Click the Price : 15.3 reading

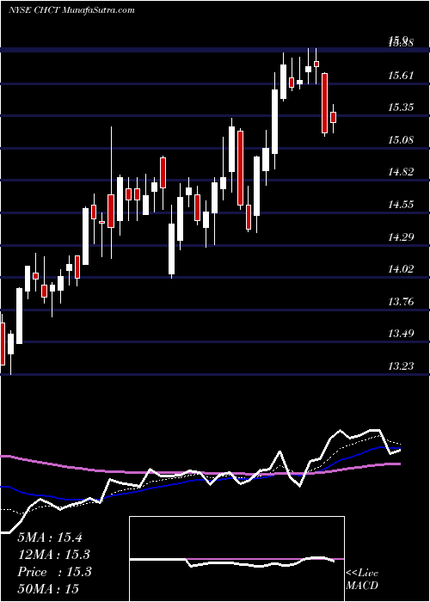(x=54, y=572)
